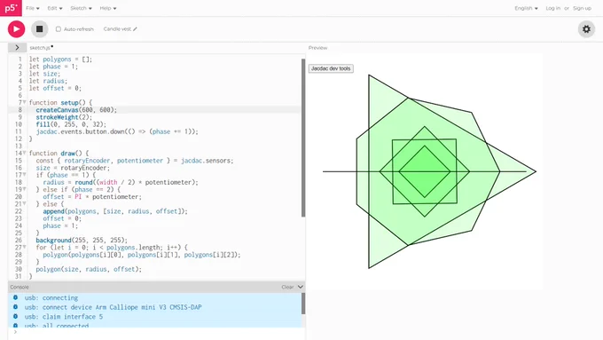Stop the running sketch
Viewport: 603px width, 340px height.
[x=39, y=29]
